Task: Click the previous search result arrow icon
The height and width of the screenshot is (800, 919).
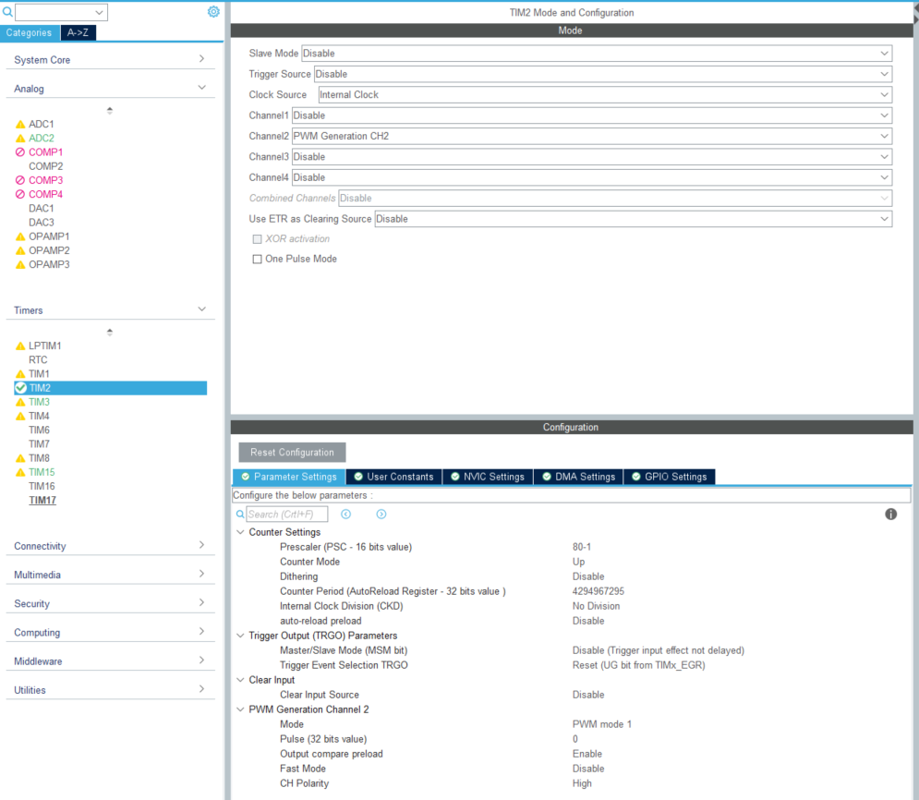Action: click(345, 514)
